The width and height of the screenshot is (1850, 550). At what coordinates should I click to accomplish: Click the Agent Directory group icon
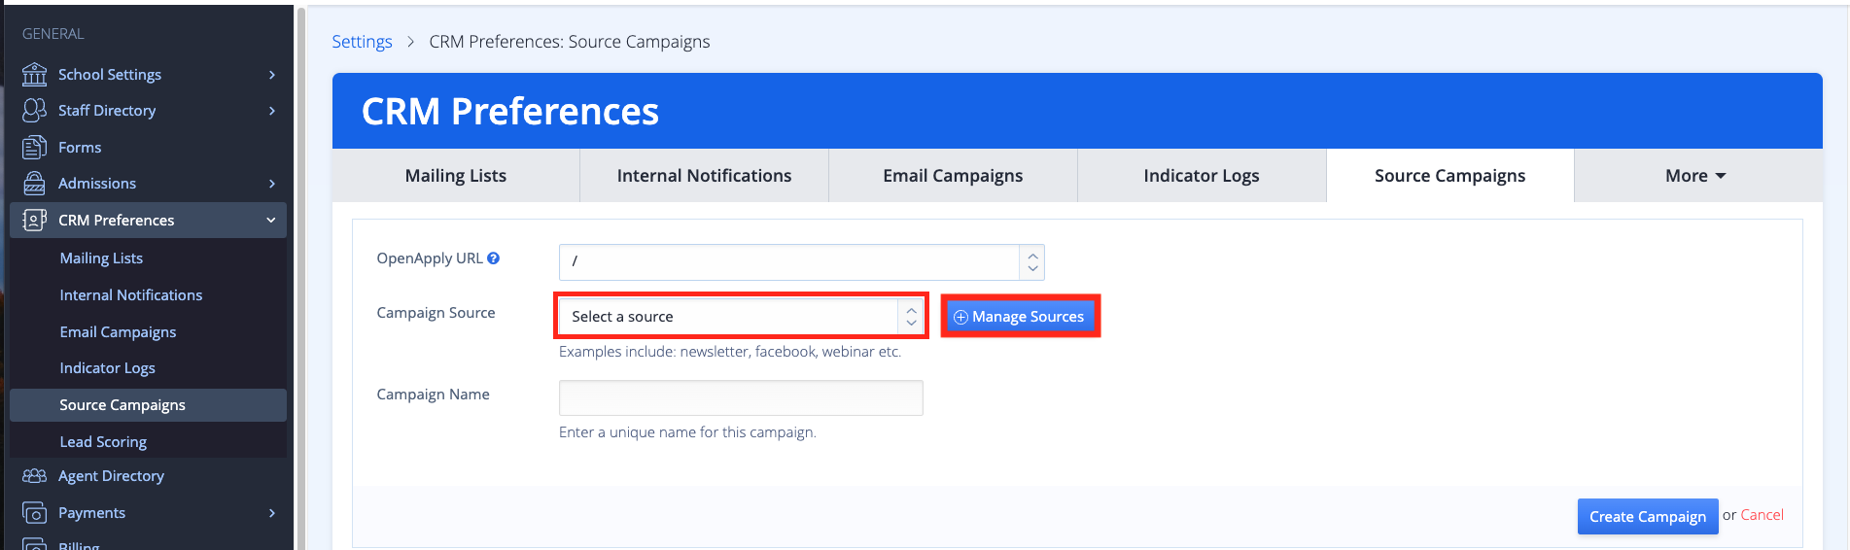tap(34, 476)
